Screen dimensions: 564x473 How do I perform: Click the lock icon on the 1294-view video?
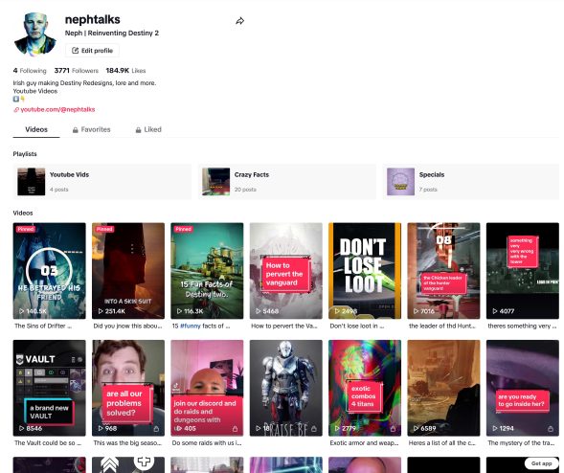551,429
